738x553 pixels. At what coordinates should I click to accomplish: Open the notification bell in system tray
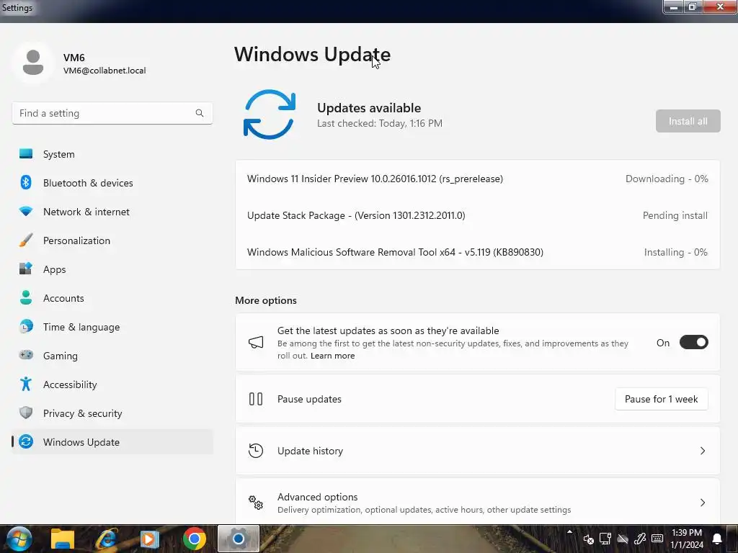[717, 539]
